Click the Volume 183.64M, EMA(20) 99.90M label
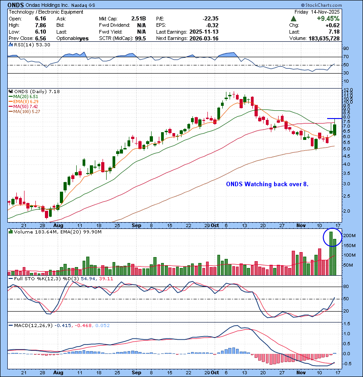 (58, 232)
